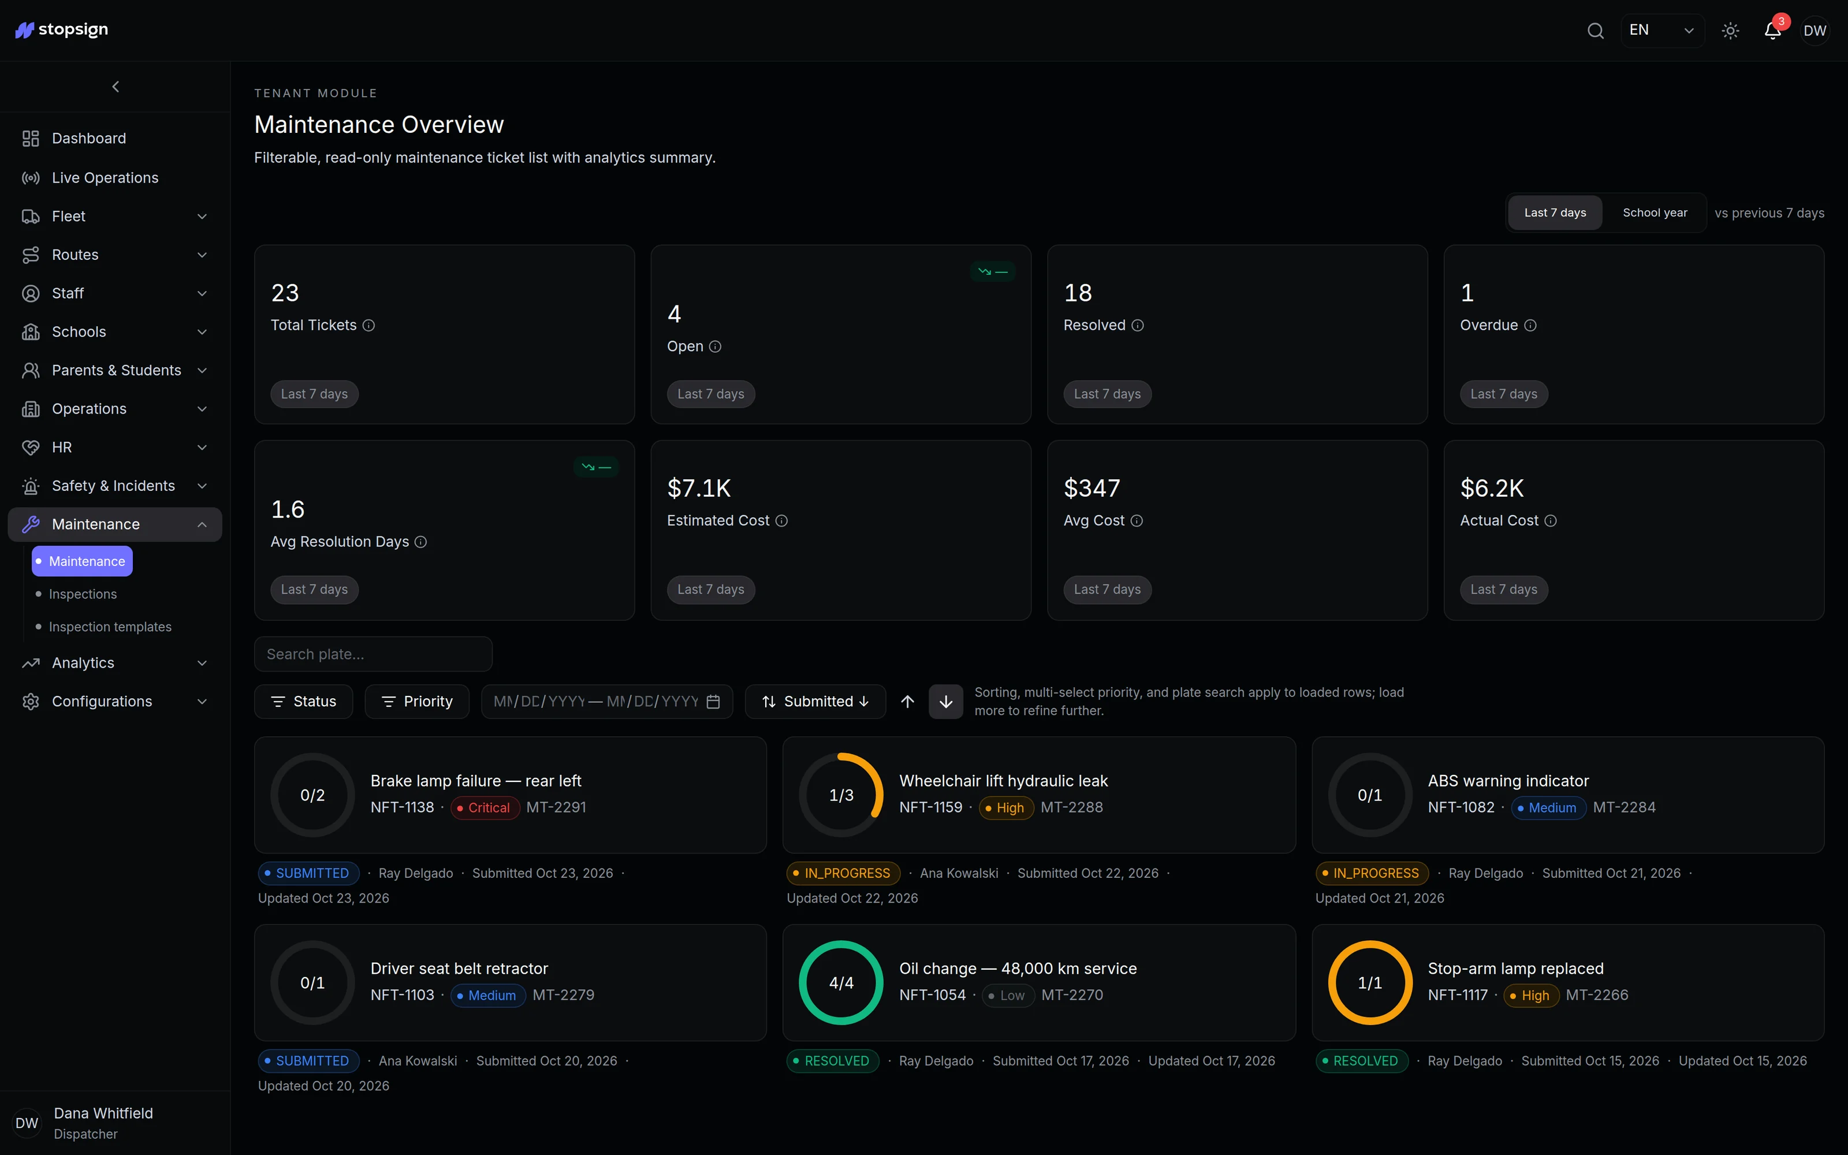
Task: Click the Critical priority badge
Action: click(x=485, y=808)
